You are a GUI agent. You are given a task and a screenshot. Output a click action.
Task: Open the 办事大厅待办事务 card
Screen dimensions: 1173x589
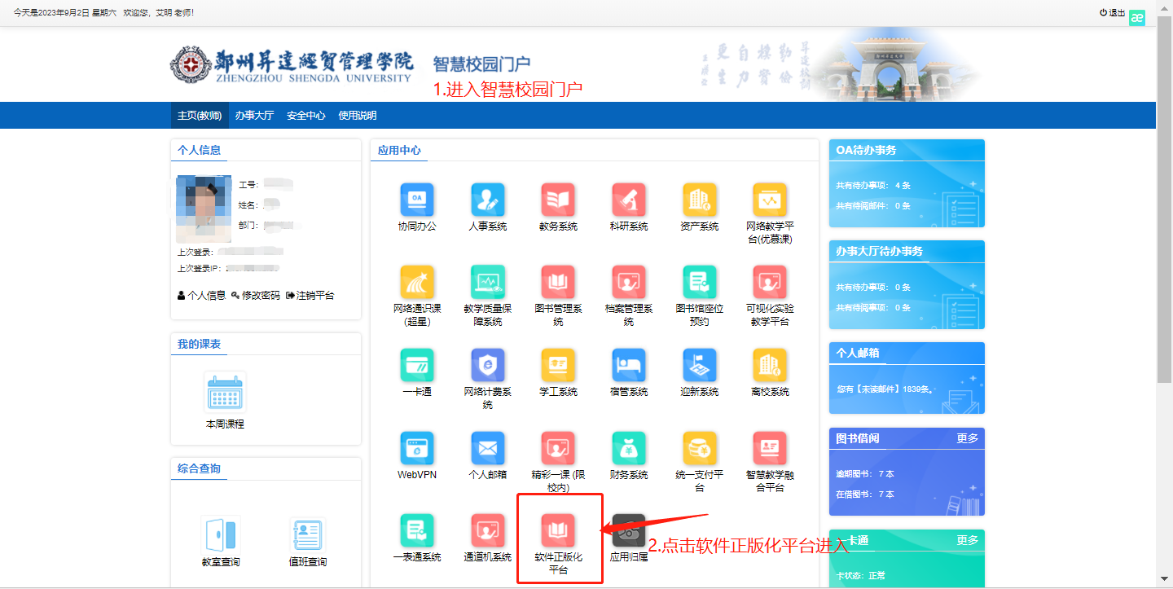click(907, 284)
